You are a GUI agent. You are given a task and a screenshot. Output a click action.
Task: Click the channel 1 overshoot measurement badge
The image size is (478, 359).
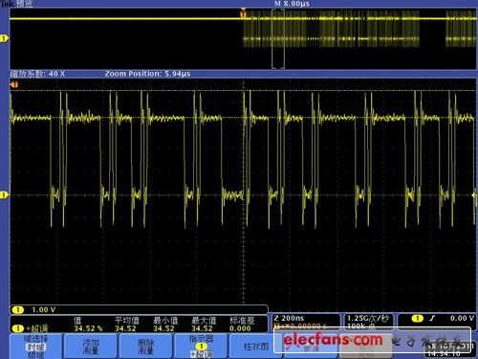[x=18, y=328]
